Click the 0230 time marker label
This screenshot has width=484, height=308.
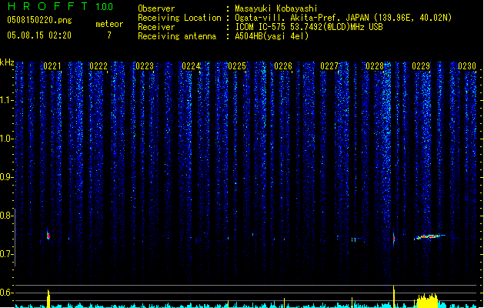tap(467, 66)
